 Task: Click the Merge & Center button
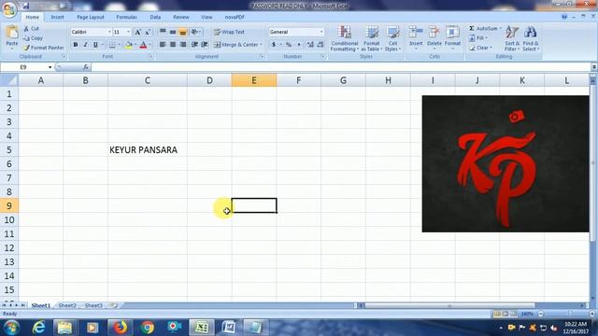tap(237, 45)
